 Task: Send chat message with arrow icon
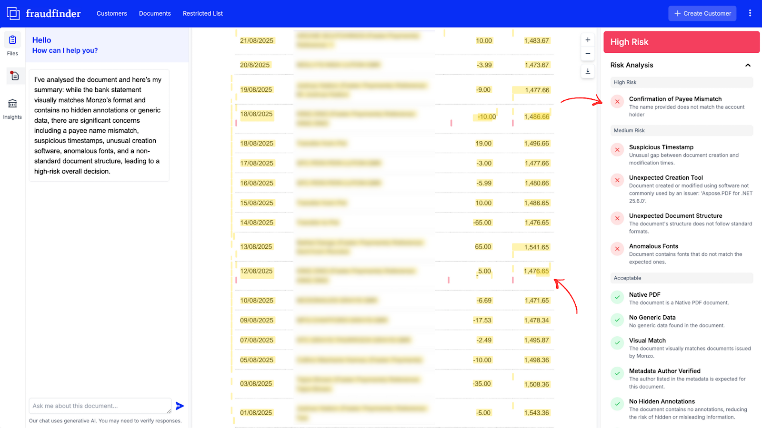coord(180,406)
